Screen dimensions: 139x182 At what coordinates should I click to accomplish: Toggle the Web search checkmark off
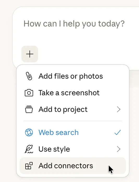(x=118, y=132)
